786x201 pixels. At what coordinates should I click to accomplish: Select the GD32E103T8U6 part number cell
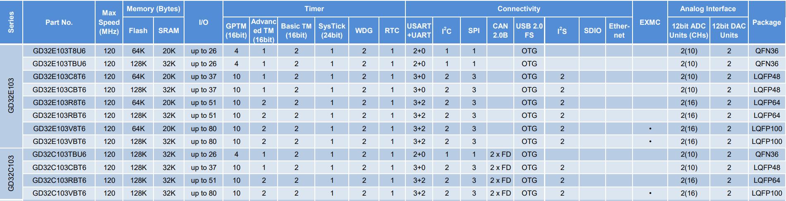[x=59, y=51]
